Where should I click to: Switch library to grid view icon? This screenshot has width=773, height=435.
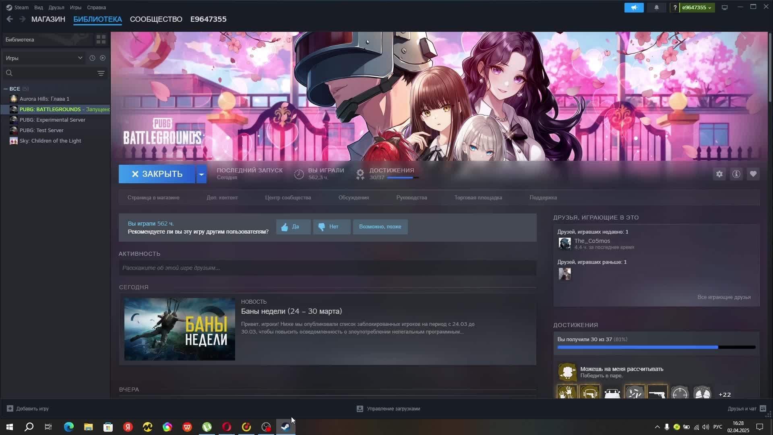tap(101, 39)
